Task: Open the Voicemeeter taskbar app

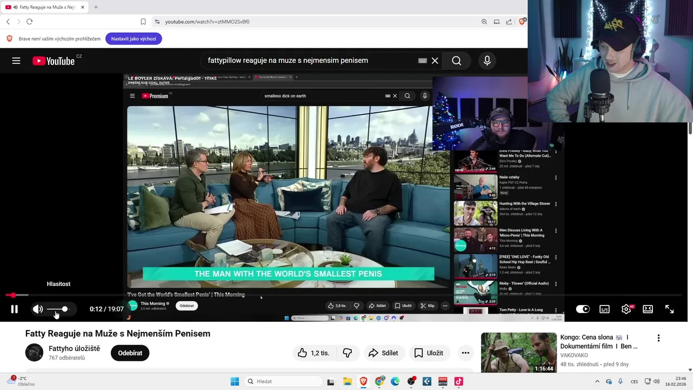Action: [443, 381]
